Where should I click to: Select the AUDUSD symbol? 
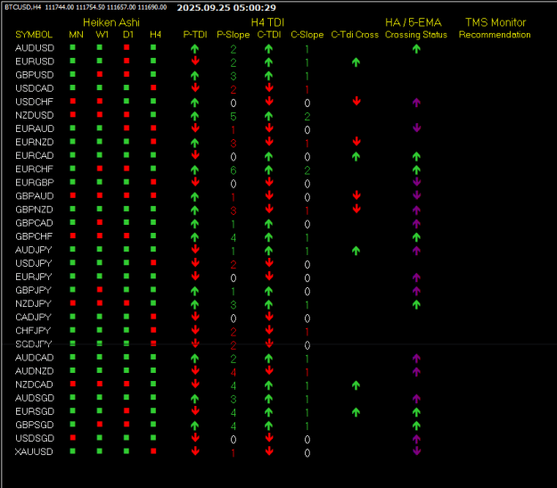(x=35, y=48)
